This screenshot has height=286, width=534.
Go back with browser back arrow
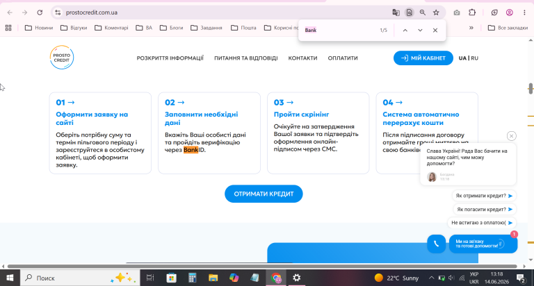click(10, 12)
